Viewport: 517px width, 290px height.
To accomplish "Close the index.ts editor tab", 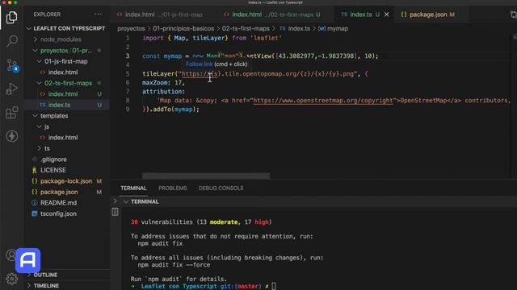I will [386, 14].
